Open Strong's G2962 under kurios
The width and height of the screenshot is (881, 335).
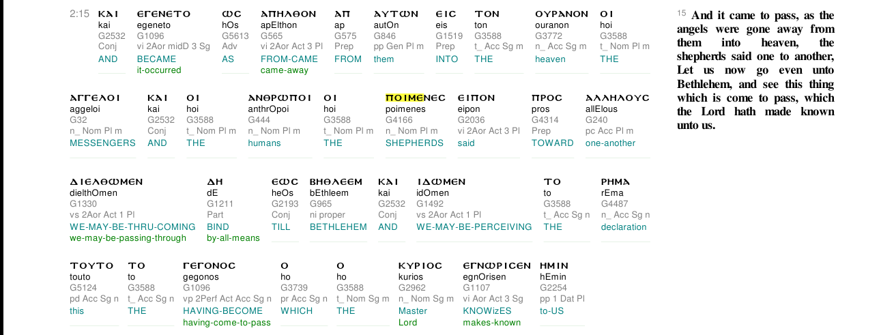coord(412,288)
